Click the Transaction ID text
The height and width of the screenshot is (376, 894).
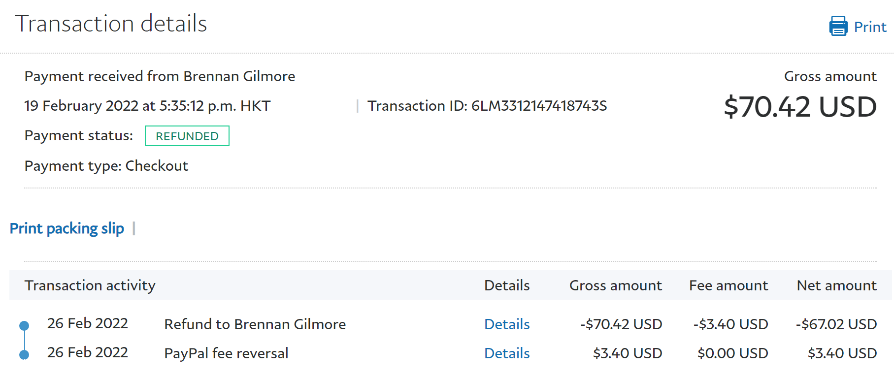tap(487, 106)
